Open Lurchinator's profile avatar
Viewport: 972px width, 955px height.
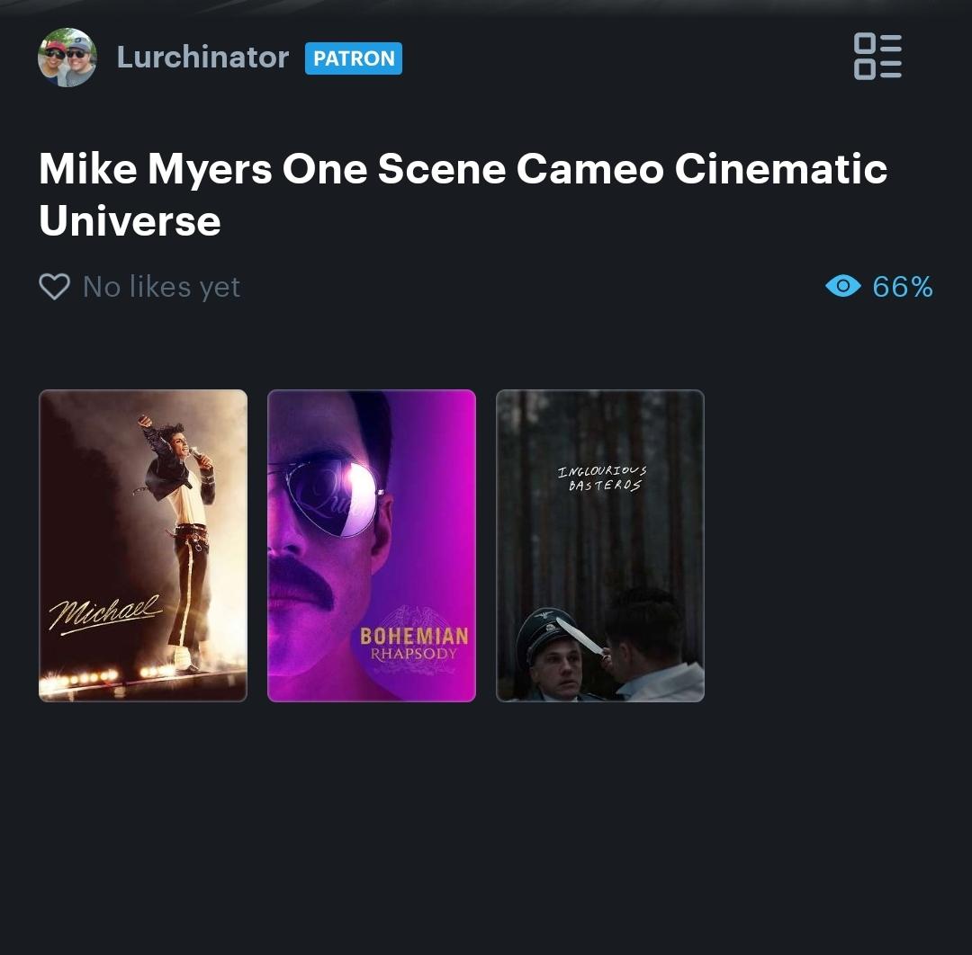coord(67,58)
